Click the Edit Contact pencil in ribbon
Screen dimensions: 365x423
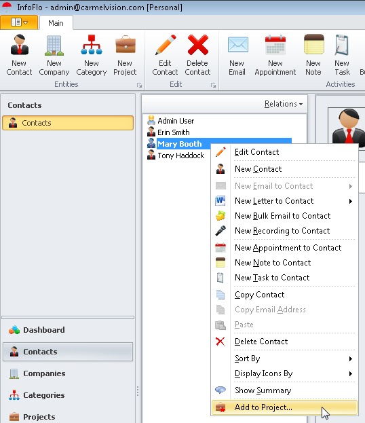(x=166, y=45)
